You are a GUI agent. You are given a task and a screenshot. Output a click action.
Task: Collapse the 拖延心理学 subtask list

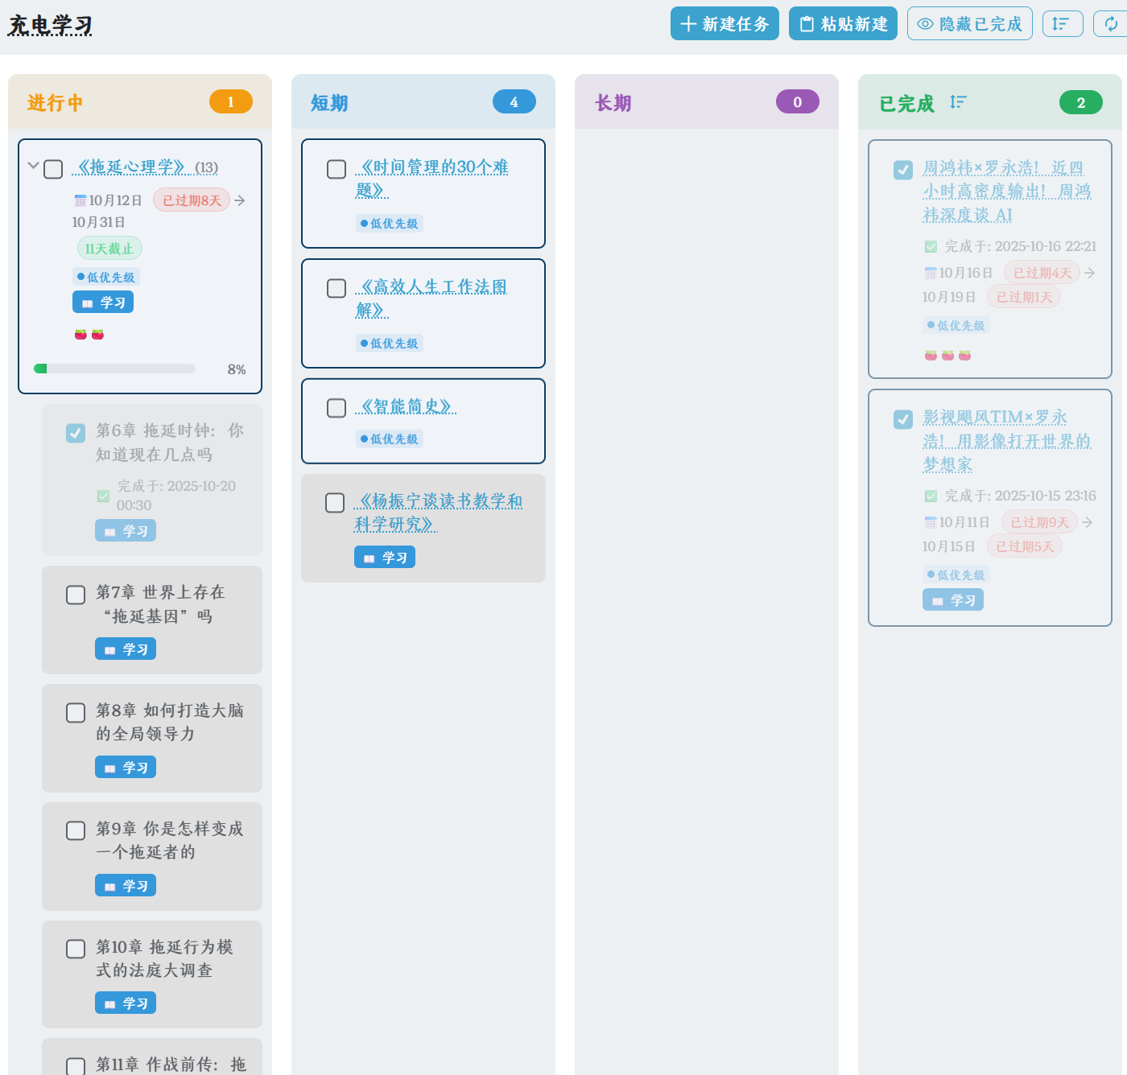tap(33, 165)
